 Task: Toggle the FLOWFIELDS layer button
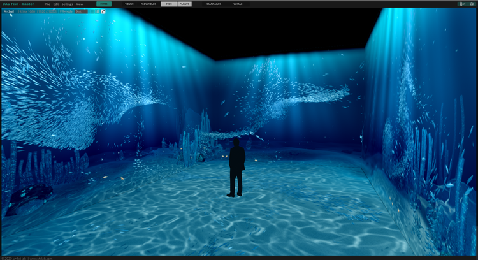tap(148, 4)
